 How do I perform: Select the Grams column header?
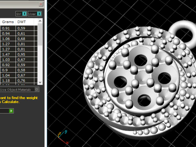(x=8, y=22)
